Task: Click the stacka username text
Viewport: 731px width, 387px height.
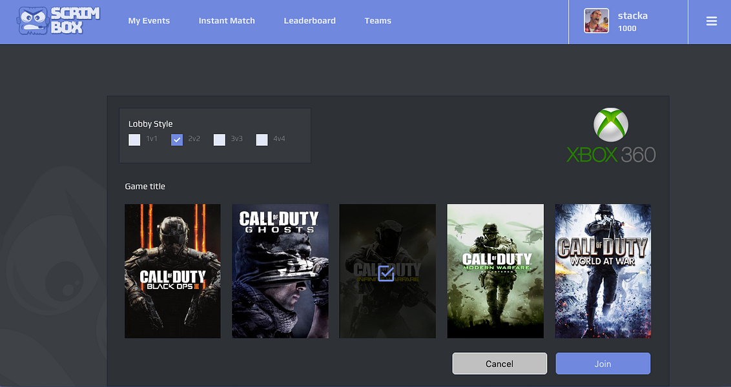Action: coord(633,15)
